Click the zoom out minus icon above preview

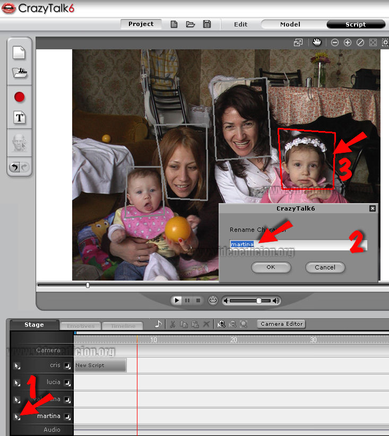click(335, 42)
